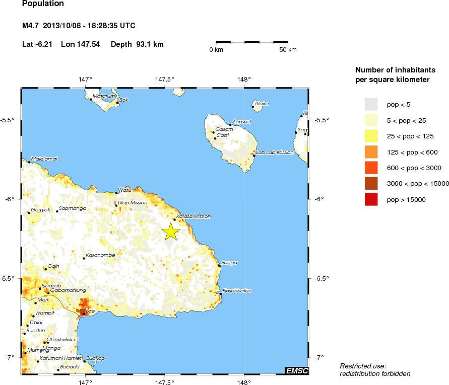Select the red 'pop > 15000' legend swatch
This screenshot has height=385, width=449.
coord(371,200)
